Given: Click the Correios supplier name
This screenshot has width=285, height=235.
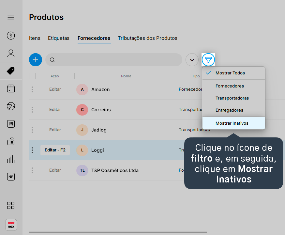Looking at the screenshot, I should click(x=101, y=110).
